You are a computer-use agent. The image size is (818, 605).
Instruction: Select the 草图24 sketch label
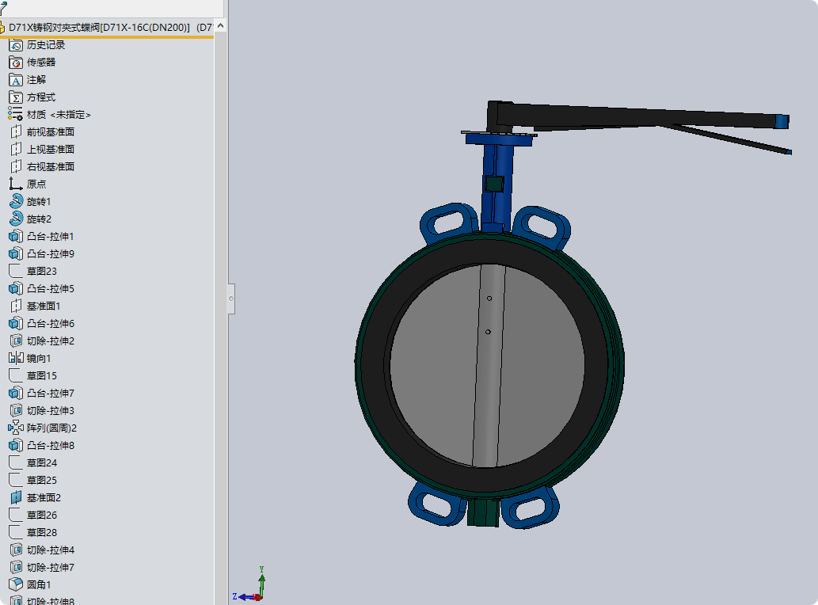point(42,463)
